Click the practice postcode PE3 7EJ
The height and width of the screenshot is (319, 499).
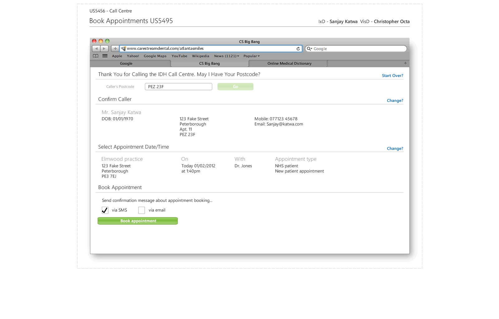tap(109, 176)
